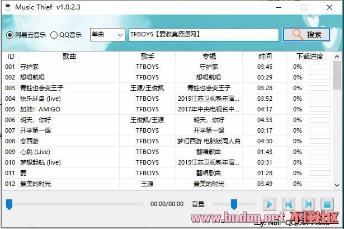Click duration 01:28 in row 011
The height and width of the screenshot is (229, 344).
pyautogui.click(x=265, y=173)
